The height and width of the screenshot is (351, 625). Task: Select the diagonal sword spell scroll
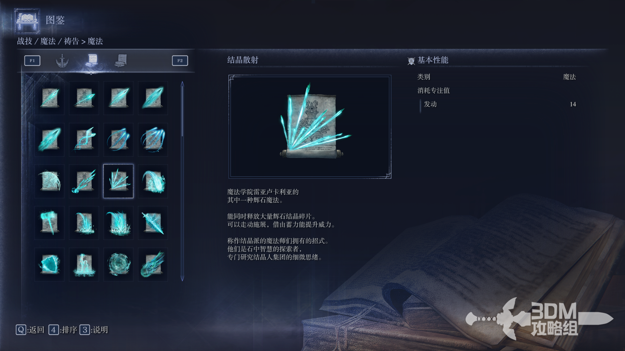pos(153,223)
